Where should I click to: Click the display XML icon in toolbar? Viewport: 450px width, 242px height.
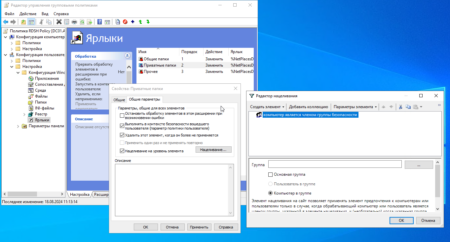118,22
